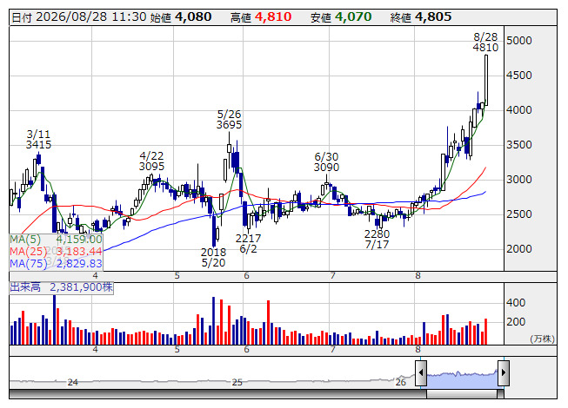Click year 26 in the navigator
Viewport: 568px width, 408px height.
pos(400,382)
